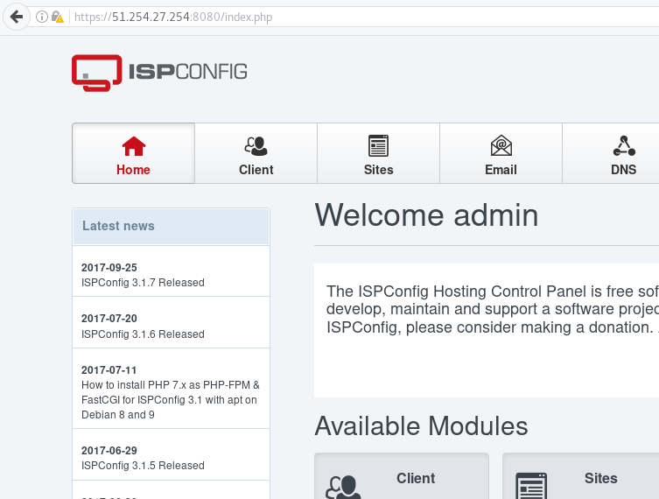Click the 2017-07-11 news date

pyautogui.click(x=109, y=370)
